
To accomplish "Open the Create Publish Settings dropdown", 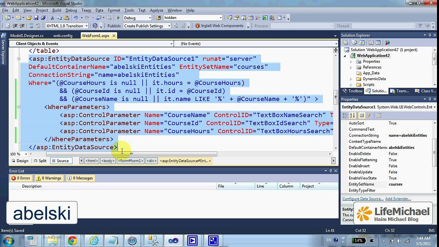I will (169, 26).
